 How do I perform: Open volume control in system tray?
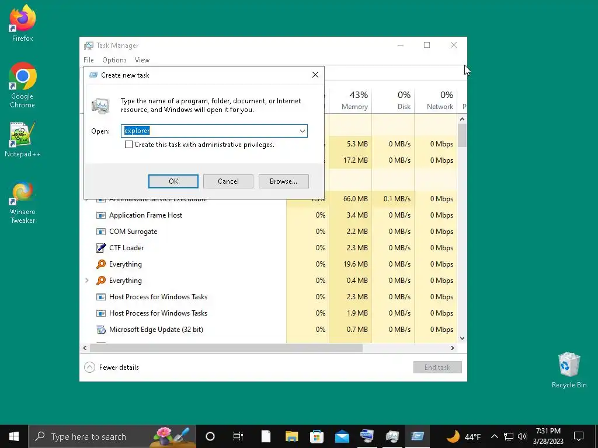522,436
